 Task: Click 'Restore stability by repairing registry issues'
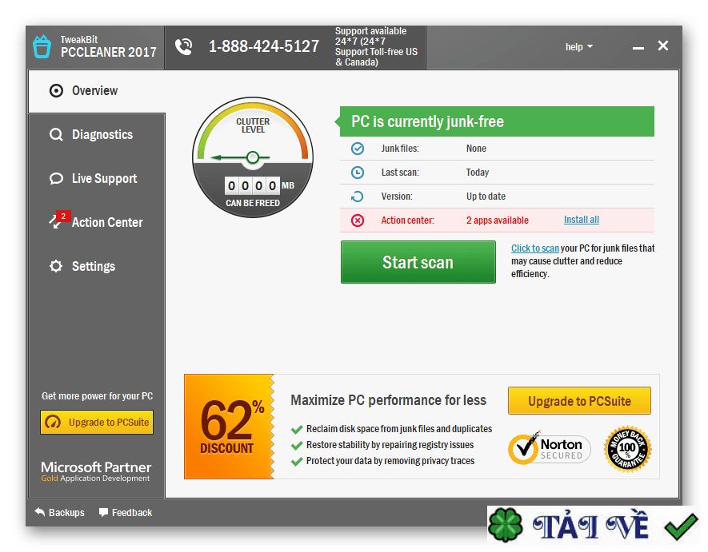tap(390, 445)
